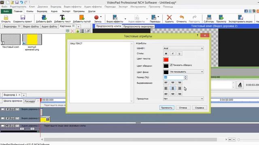Click the Применить button
The image size is (259, 145).
point(167,108)
